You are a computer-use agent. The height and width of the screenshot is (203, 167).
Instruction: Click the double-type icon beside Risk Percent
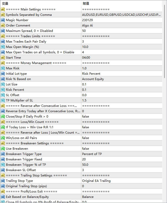3,90
